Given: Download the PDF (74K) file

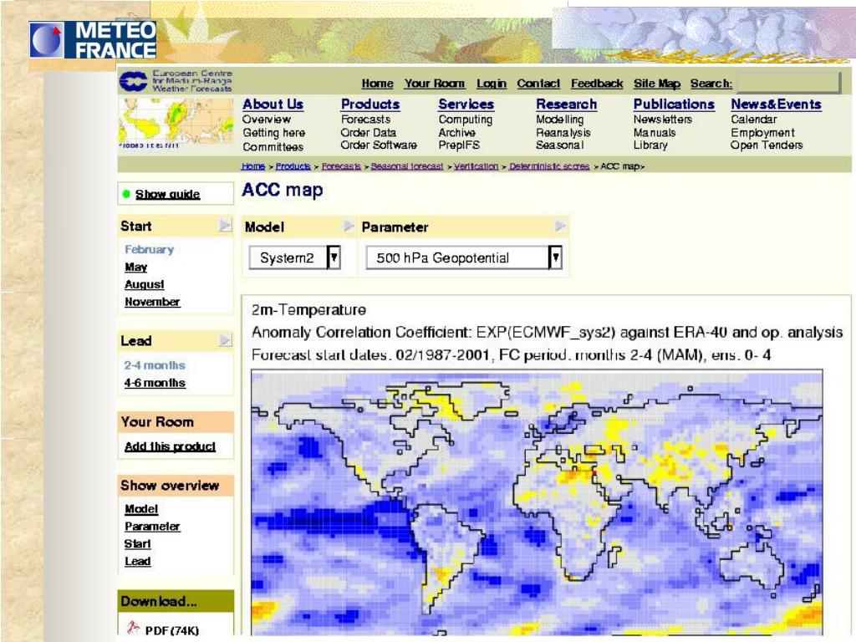Looking at the screenshot, I should coord(172,630).
